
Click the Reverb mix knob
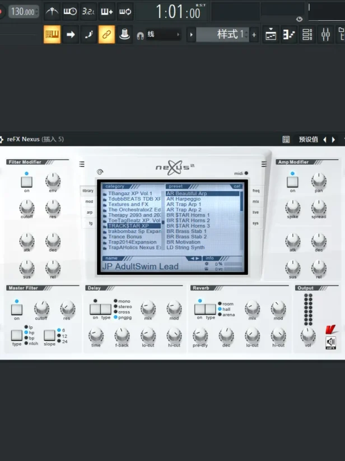point(252,308)
